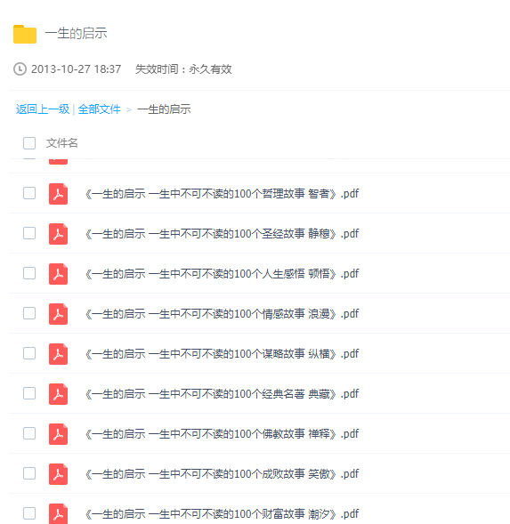
Task: Toggle the select-all checkbox next to 文件名
Action: pos(29,143)
